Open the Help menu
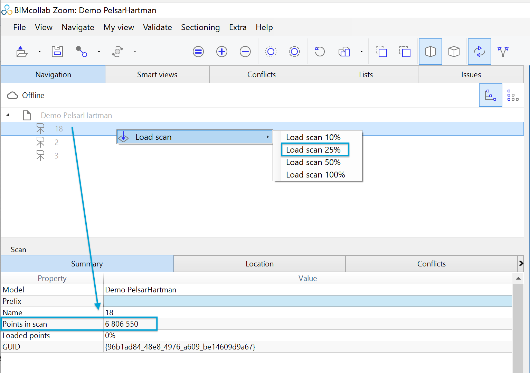The height and width of the screenshot is (373, 530). pos(264,27)
